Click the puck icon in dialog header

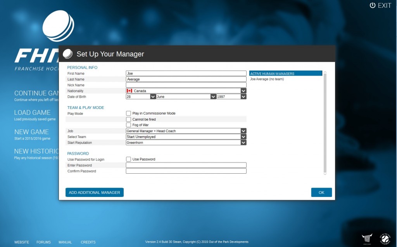point(67,54)
